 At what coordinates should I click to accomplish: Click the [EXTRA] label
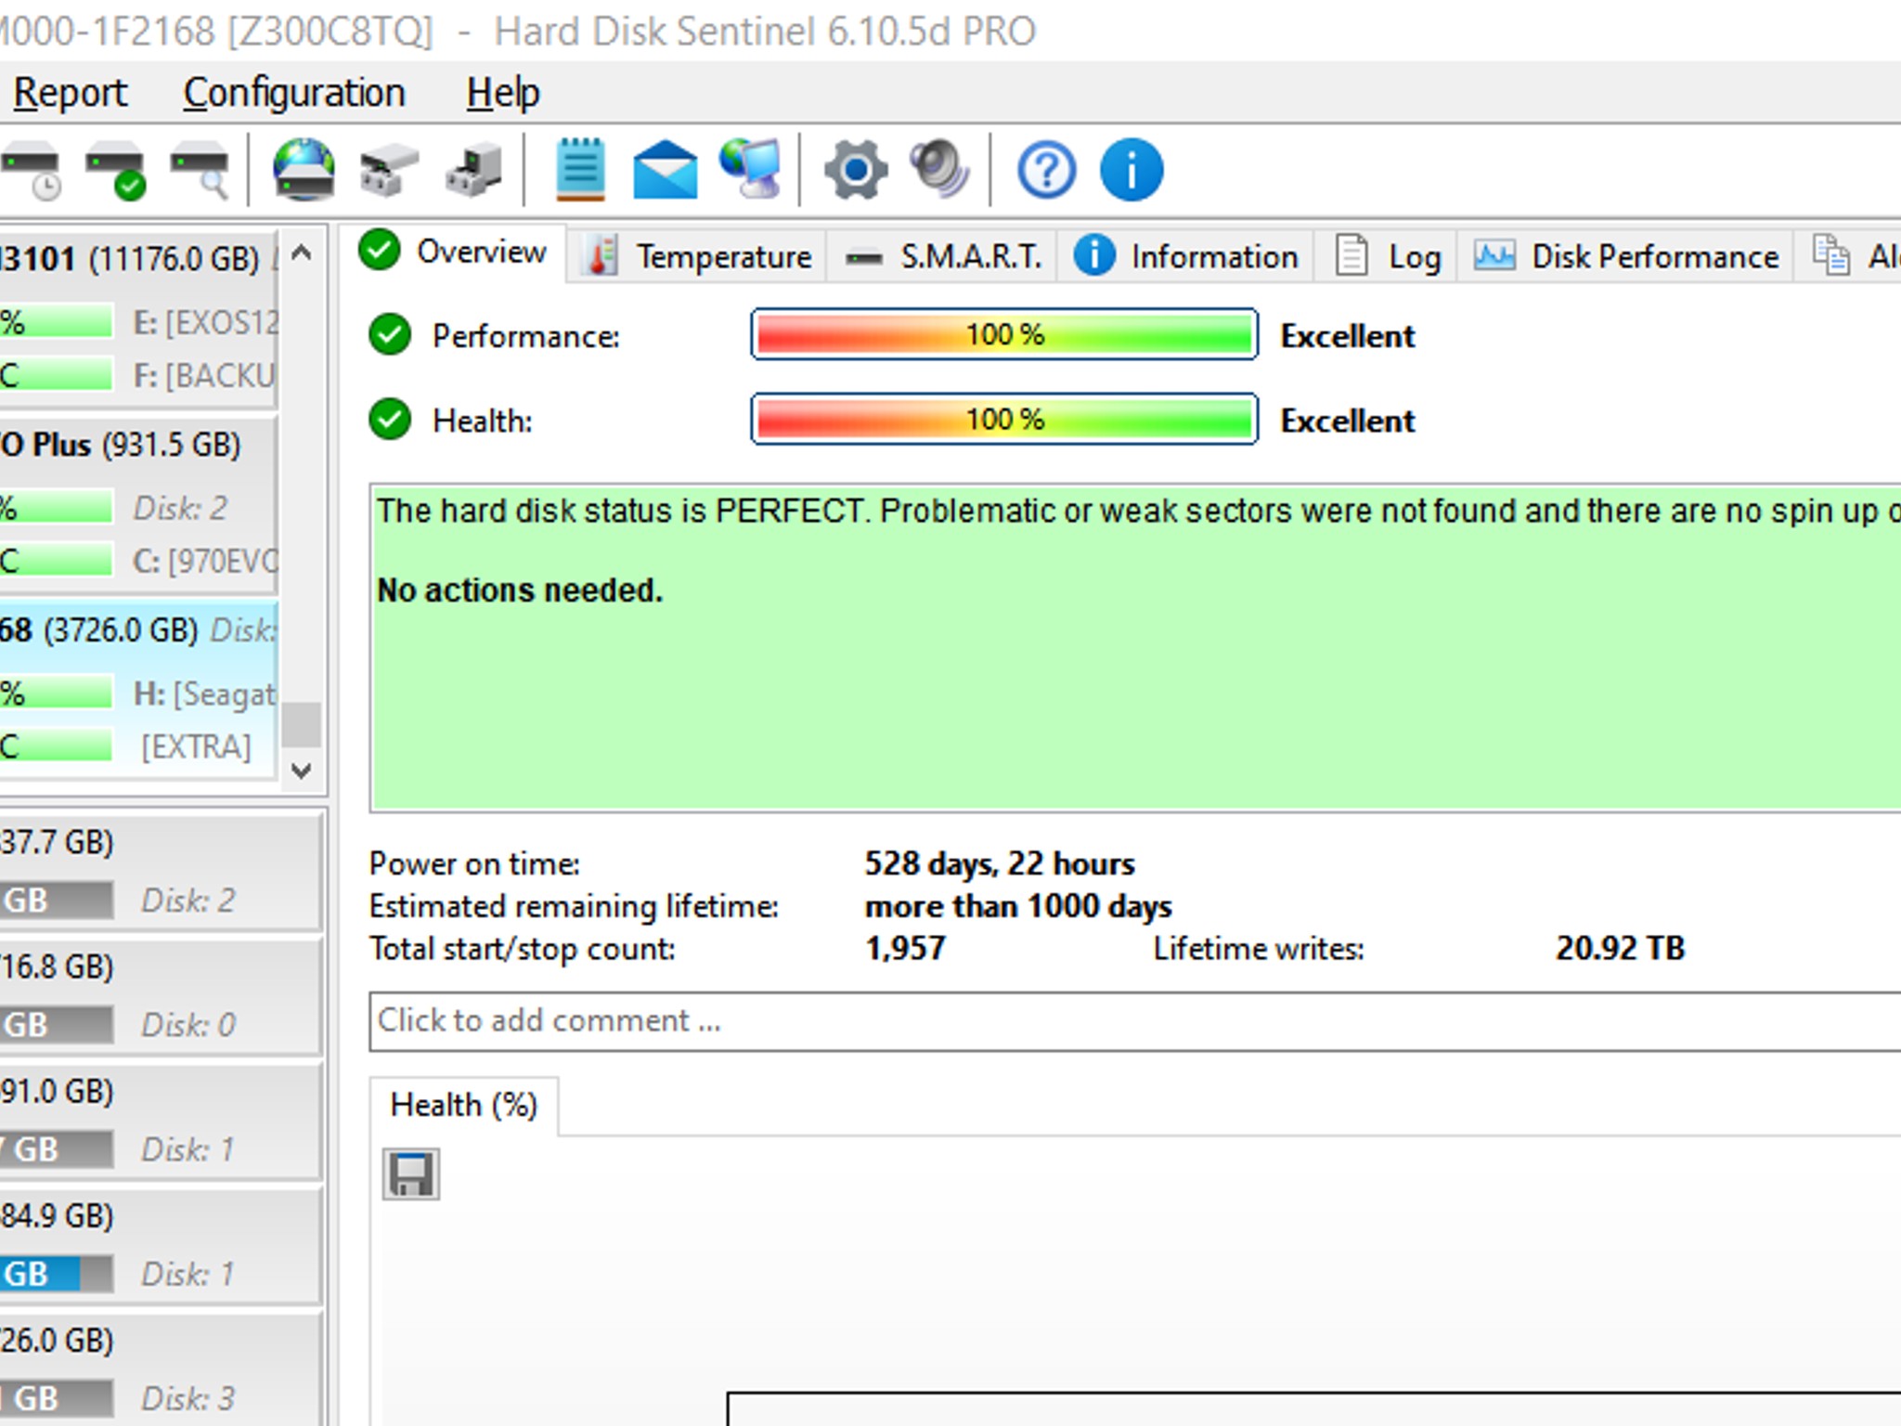(196, 747)
